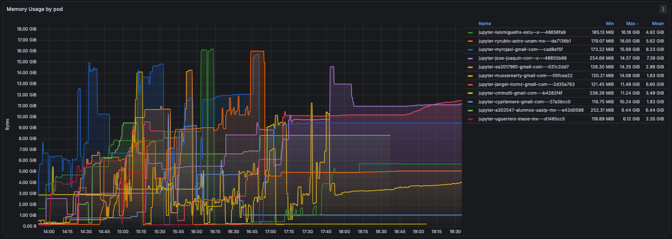Click the Min value 254.66 MiB
The width and height of the screenshot is (672, 239).
[x=603, y=58]
